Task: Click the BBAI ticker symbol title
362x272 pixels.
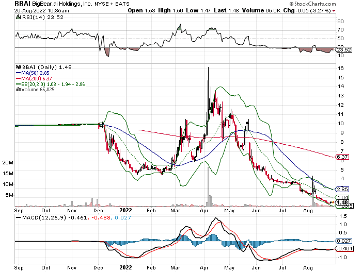Action: pyautogui.click(x=23, y=4)
